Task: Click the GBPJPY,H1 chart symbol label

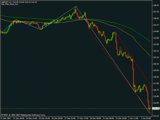Action: 6,2
